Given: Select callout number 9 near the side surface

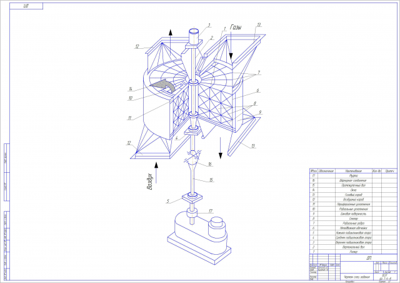Looking at the screenshot, I should click(260, 112).
